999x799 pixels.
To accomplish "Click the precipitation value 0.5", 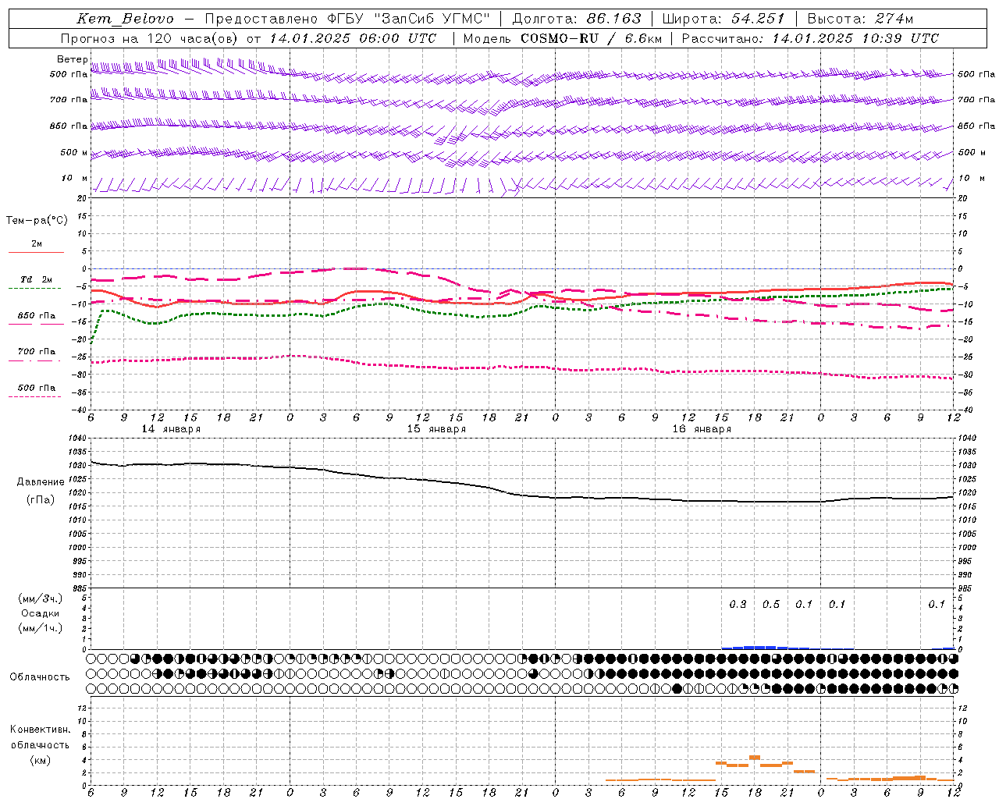I will [771, 605].
